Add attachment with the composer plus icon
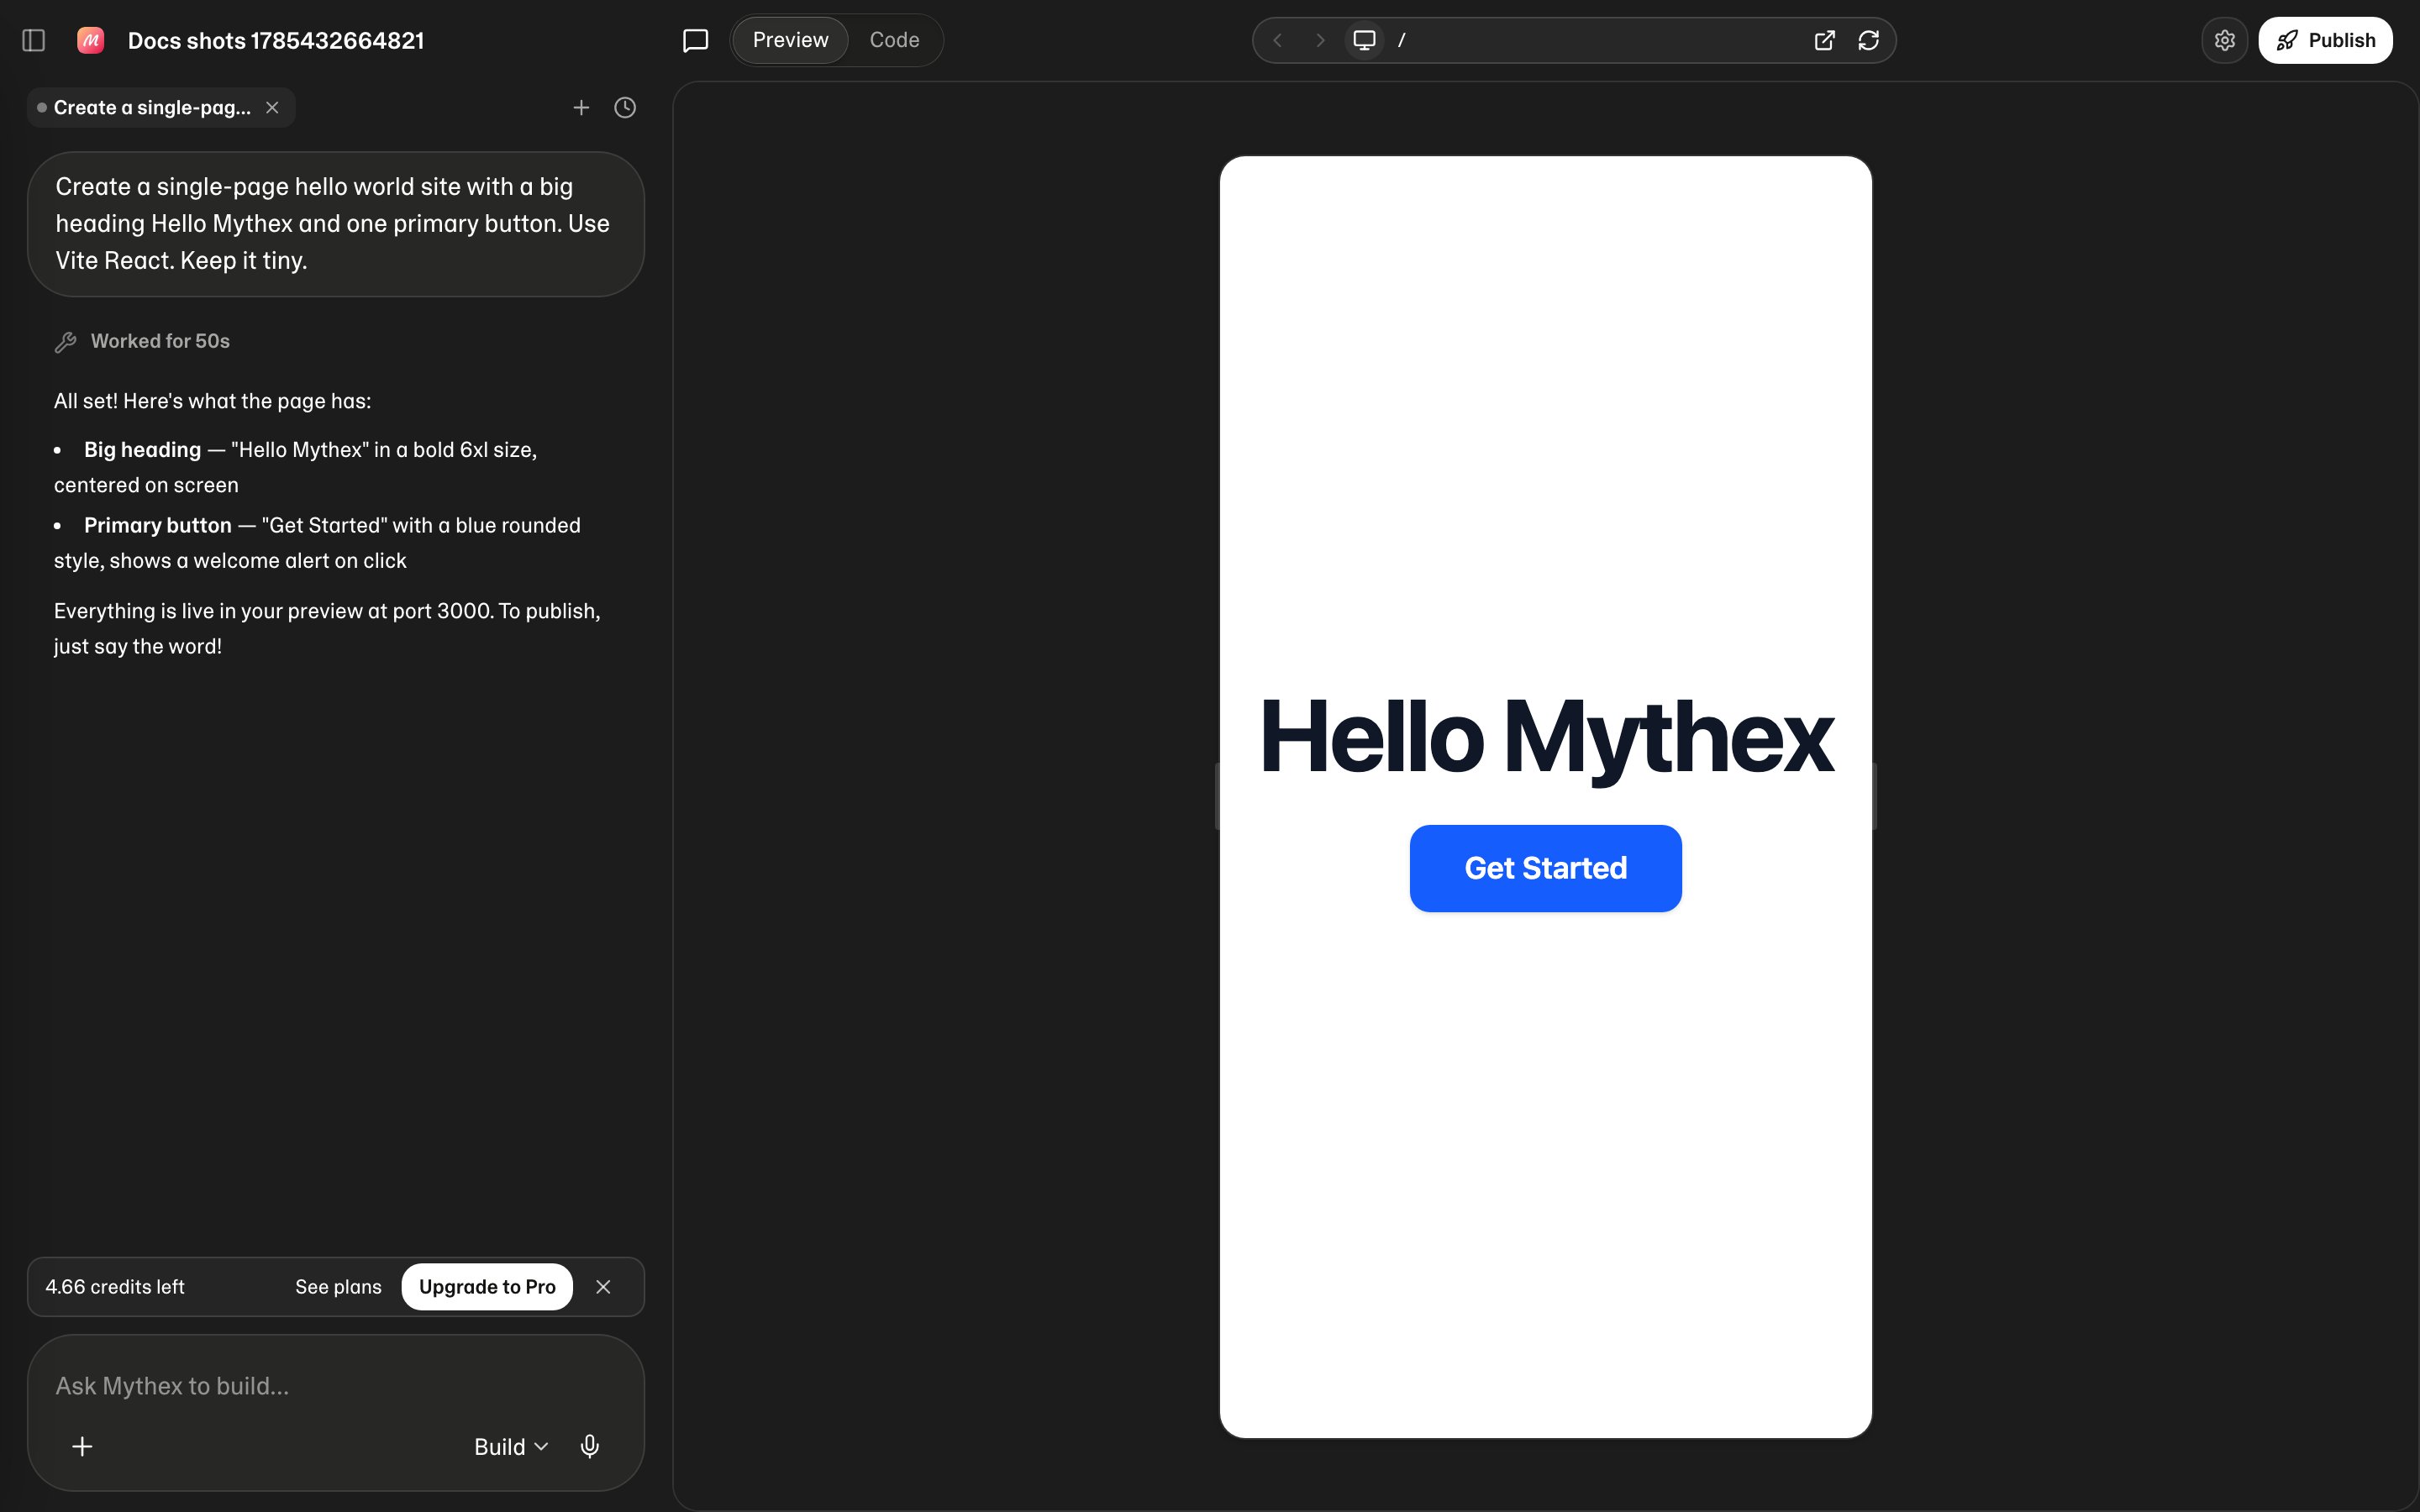This screenshot has width=2420, height=1512. point(83,1446)
